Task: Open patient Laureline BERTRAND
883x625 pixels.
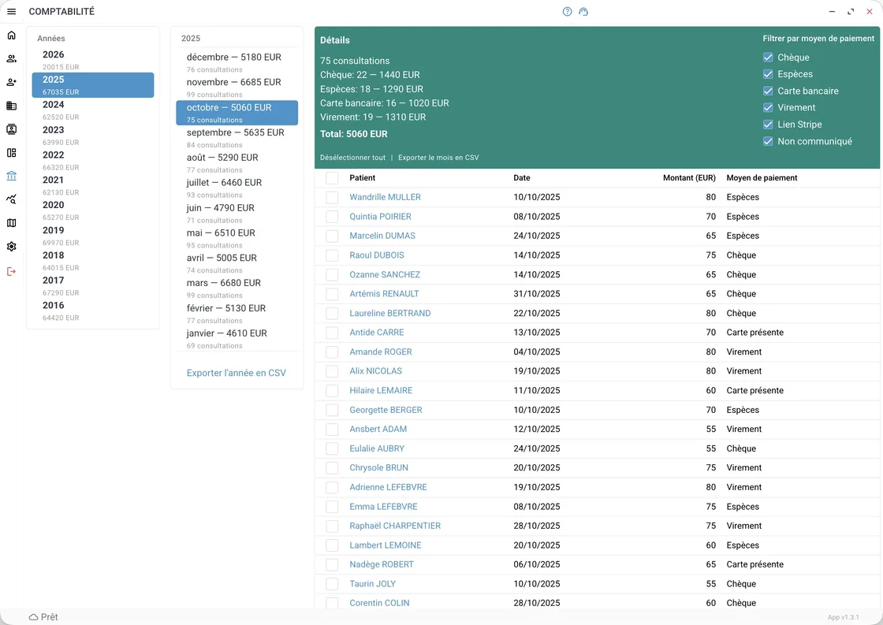Action: pos(389,313)
